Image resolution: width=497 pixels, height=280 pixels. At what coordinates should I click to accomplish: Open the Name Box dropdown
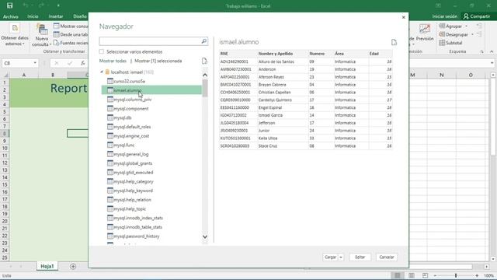point(35,63)
